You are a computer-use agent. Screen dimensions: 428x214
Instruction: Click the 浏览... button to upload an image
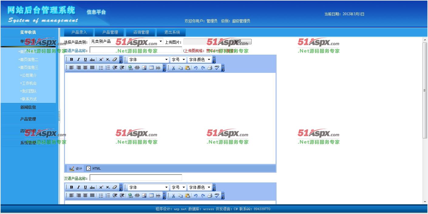[x=241, y=42]
